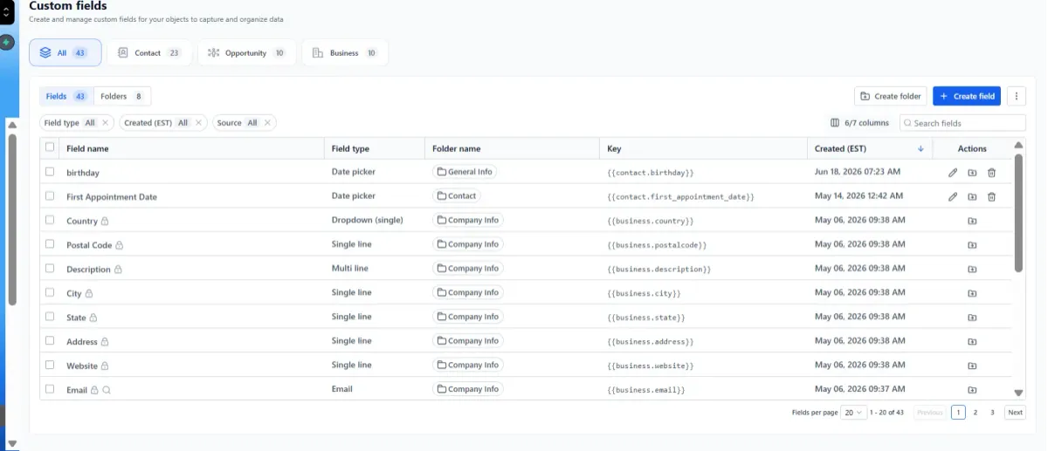The height and width of the screenshot is (451, 1048).
Task: Delete the birthday field
Action: click(991, 173)
